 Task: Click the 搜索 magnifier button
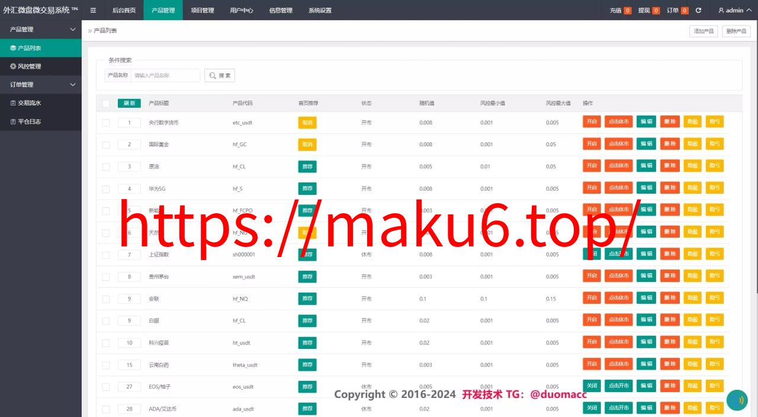tap(220, 75)
